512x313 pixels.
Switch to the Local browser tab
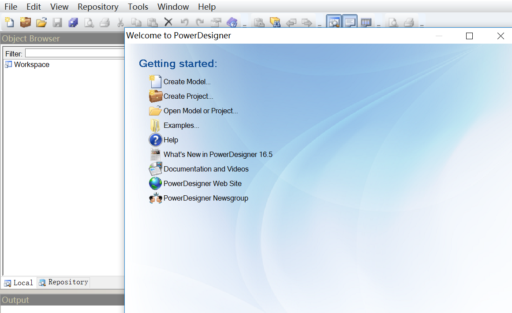pos(19,283)
